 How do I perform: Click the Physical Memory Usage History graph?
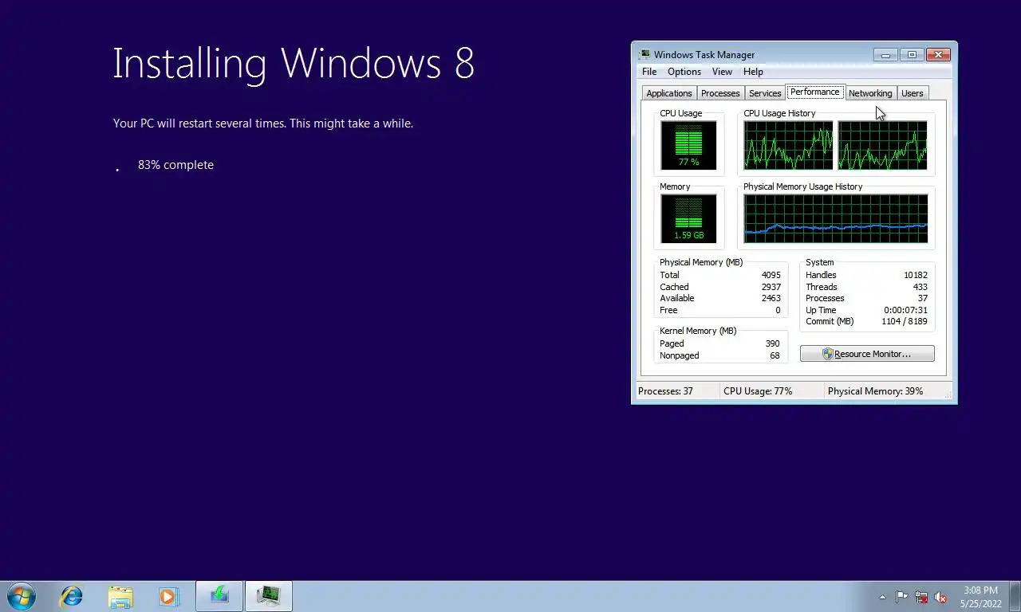(835, 218)
